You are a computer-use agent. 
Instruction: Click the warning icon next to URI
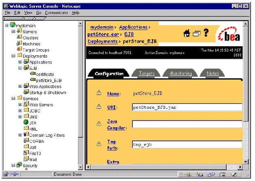click(x=98, y=107)
